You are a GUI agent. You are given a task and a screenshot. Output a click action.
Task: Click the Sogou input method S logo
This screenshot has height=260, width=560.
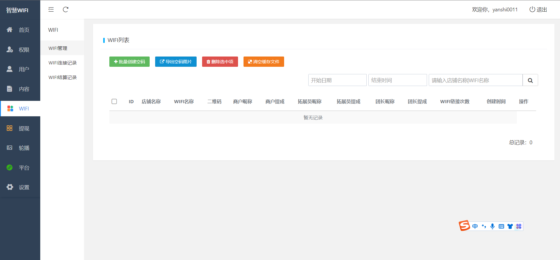tap(464, 226)
